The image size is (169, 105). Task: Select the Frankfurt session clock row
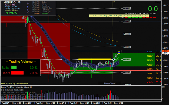[40, 10]
